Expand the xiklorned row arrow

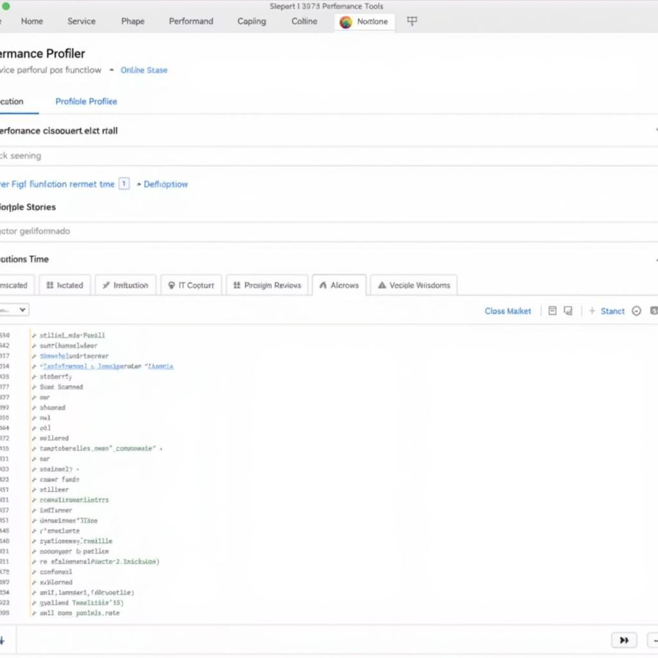(x=34, y=582)
